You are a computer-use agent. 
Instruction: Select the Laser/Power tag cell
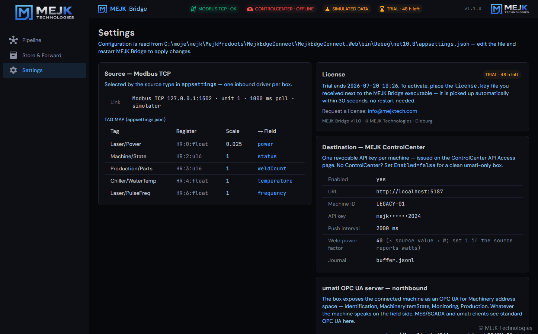(x=126, y=144)
